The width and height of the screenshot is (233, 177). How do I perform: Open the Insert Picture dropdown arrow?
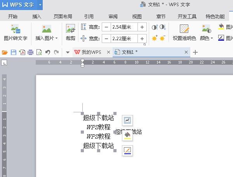(x=57, y=38)
